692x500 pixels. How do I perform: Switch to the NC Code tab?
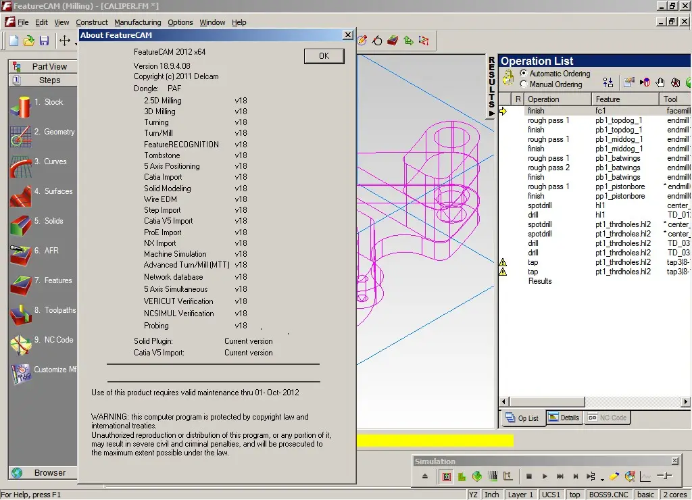(608, 418)
